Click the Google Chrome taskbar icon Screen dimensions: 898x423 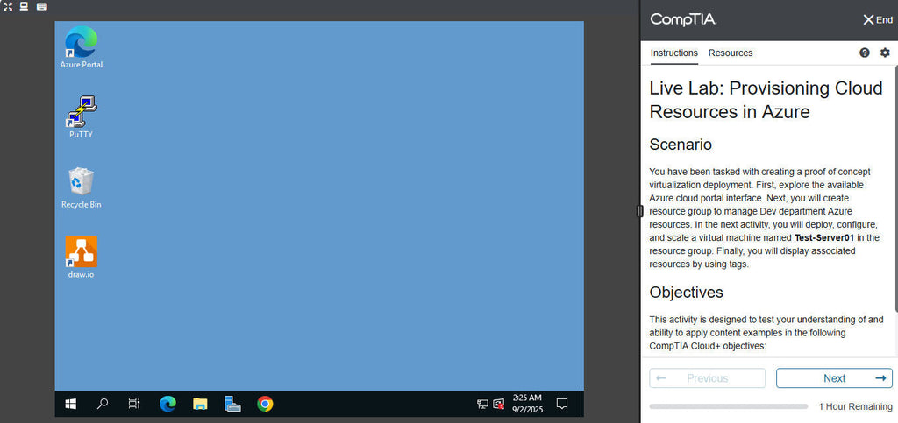tap(265, 404)
